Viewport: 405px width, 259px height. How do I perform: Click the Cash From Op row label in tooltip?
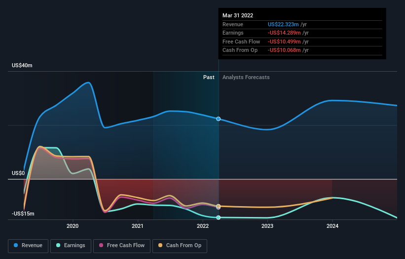[240, 50]
